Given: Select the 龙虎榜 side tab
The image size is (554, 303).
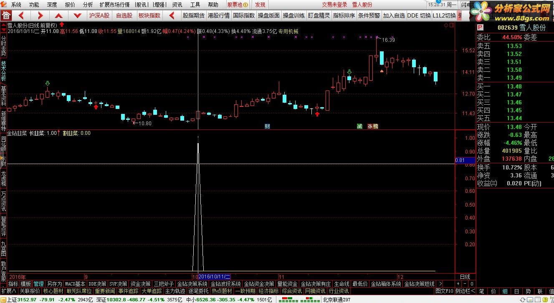Looking at the screenshot, I should 3,178.
